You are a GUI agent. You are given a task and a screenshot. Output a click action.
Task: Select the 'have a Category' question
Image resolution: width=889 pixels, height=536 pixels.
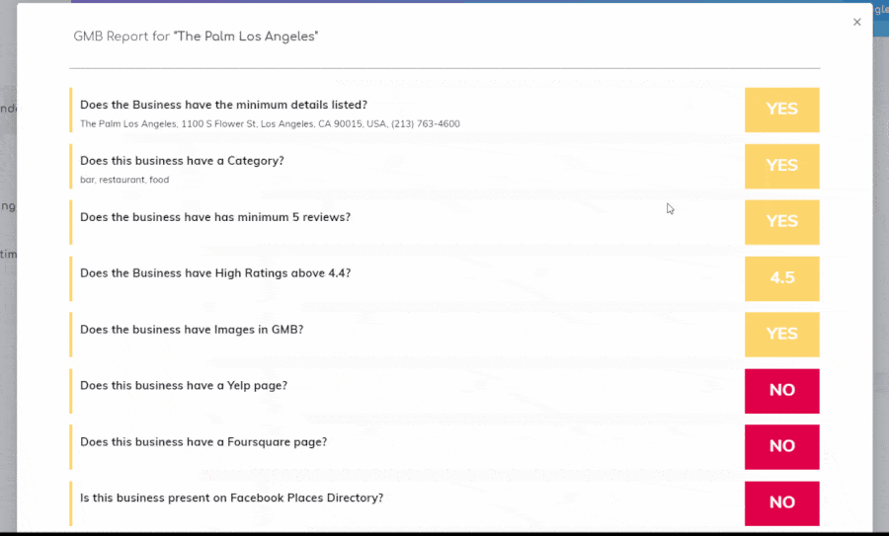tap(182, 161)
